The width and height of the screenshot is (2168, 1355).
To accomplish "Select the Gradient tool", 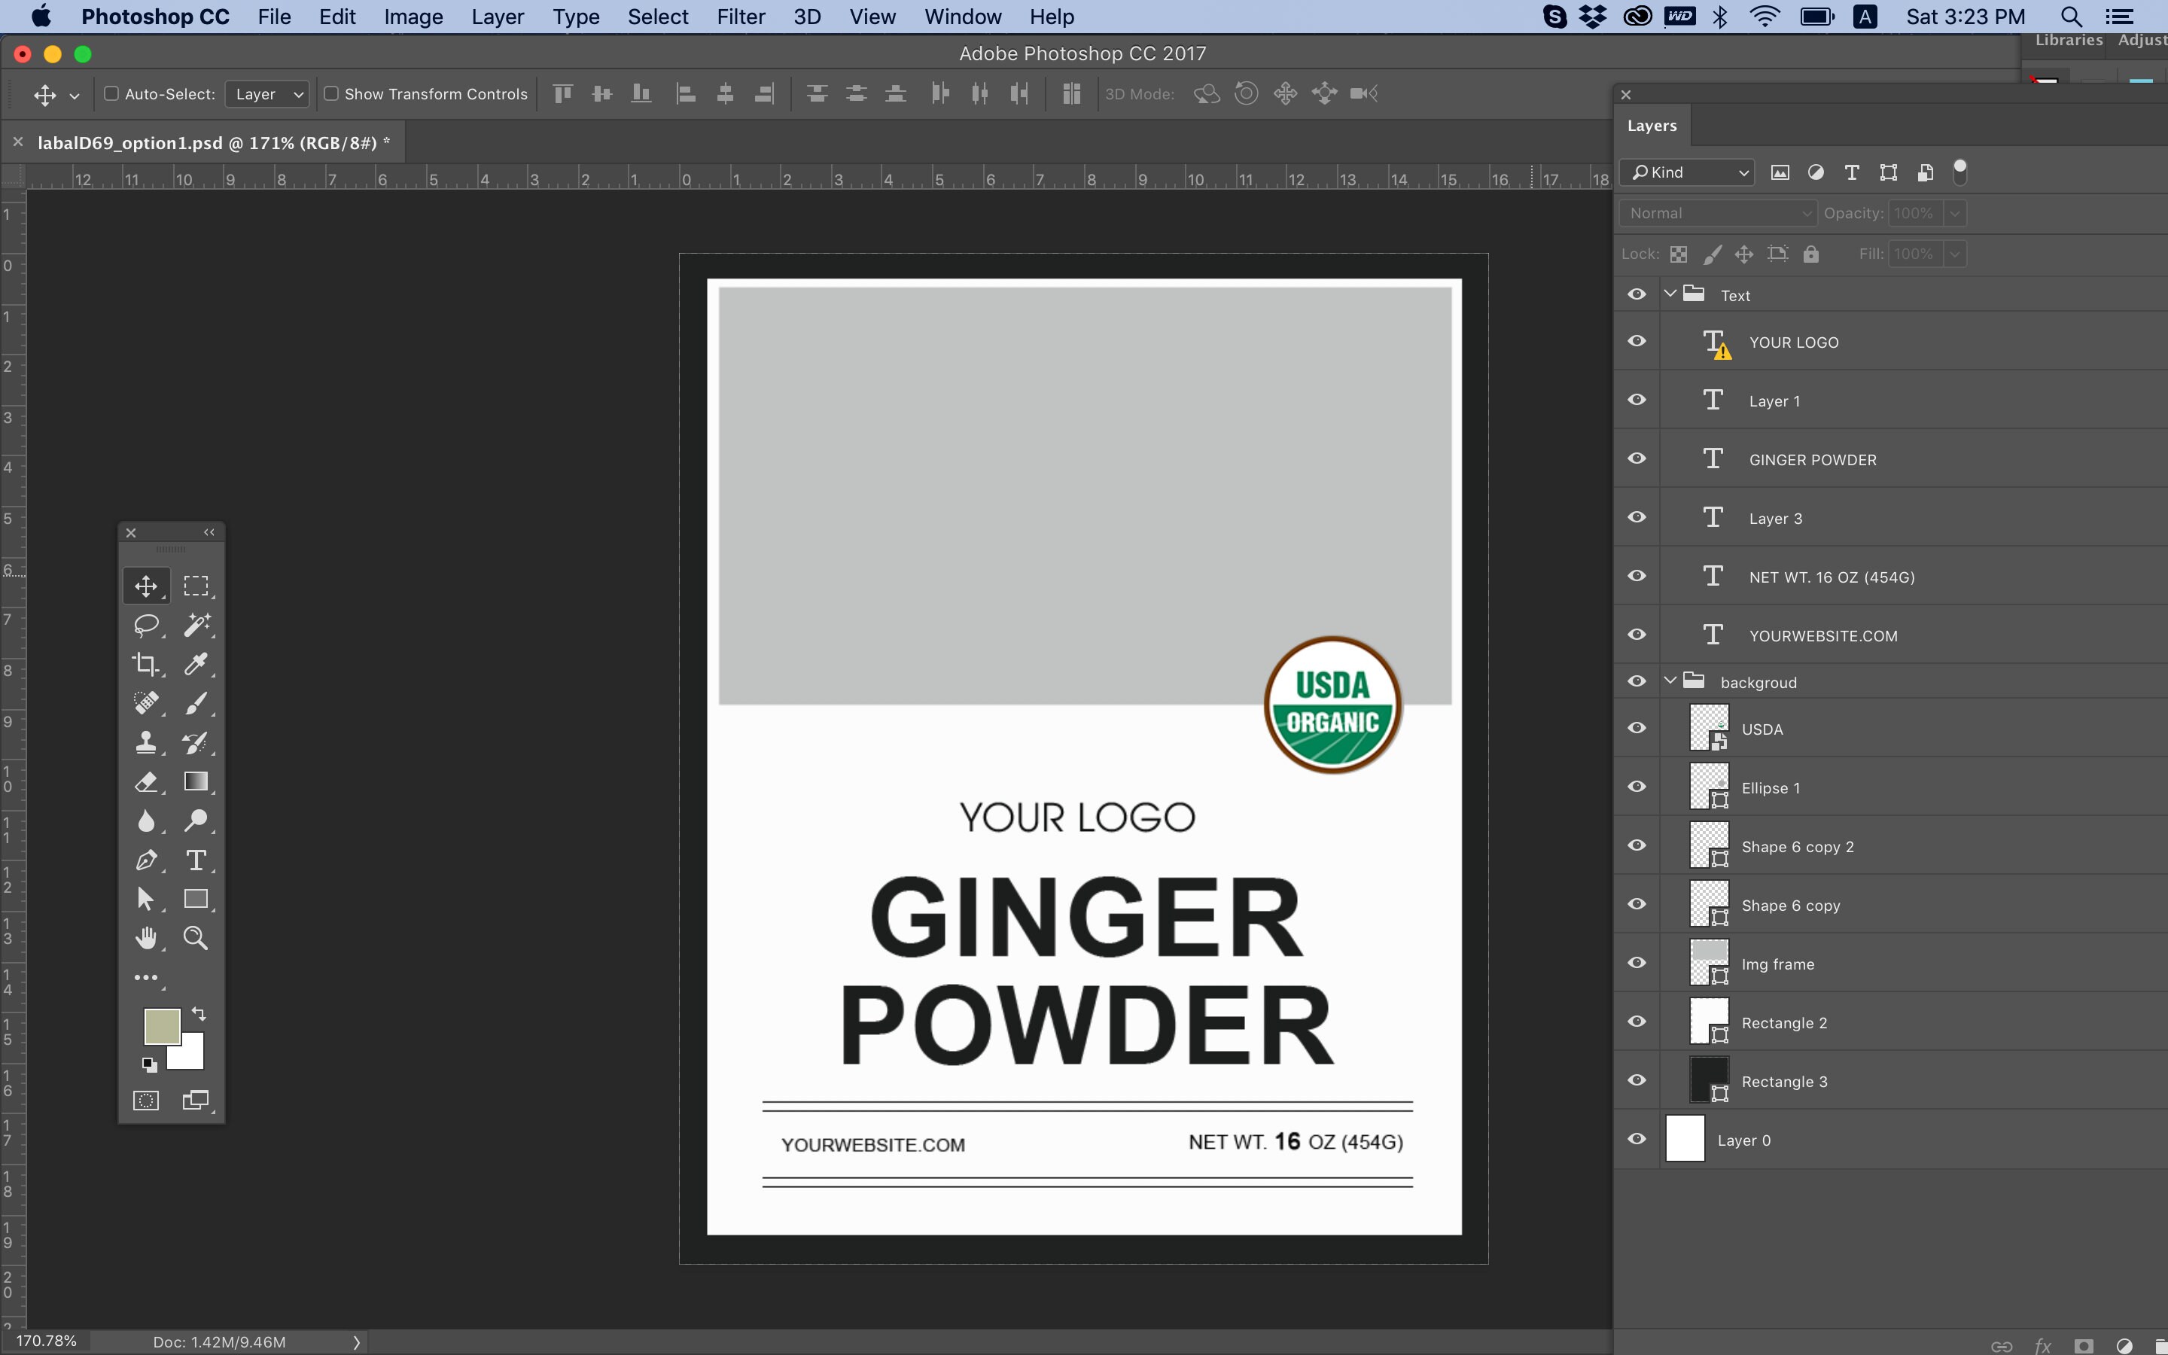I will tap(196, 782).
